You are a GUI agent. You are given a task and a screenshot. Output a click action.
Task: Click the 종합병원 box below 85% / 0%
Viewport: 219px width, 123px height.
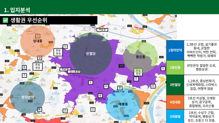[38, 66]
